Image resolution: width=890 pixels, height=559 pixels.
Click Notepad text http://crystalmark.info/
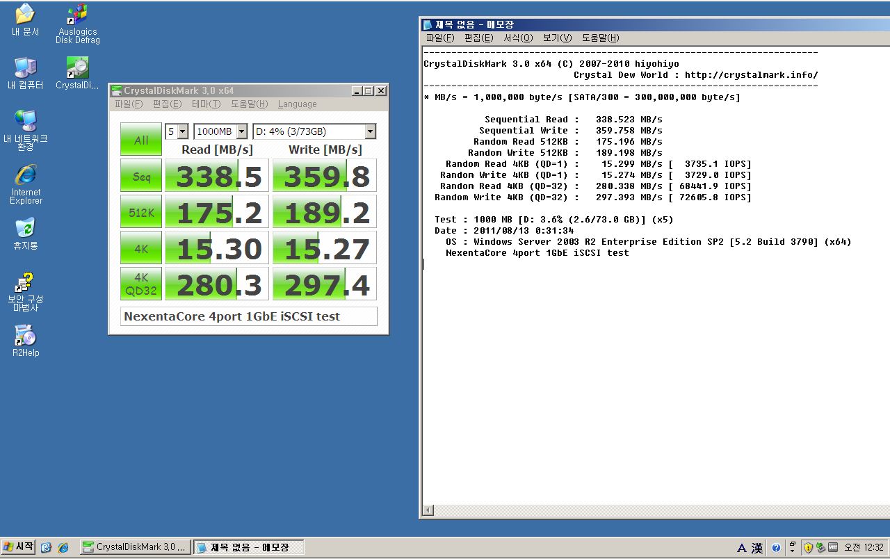(752, 75)
